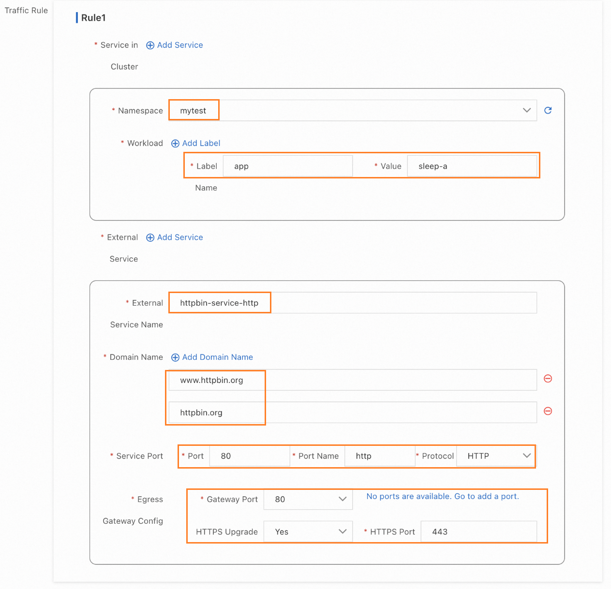
Task: Focus the Port Name field with http
Action: pos(380,456)
